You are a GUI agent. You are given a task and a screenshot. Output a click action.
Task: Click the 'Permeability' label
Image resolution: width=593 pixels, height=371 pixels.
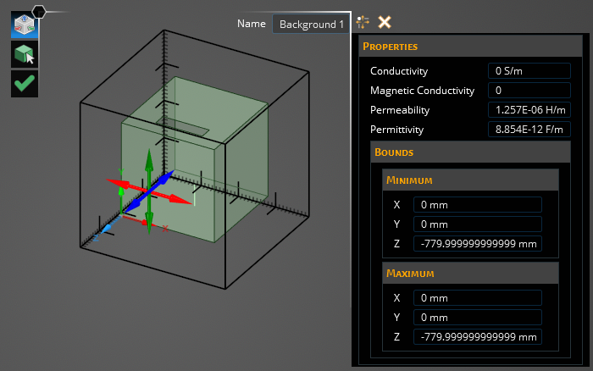point(400,110)
